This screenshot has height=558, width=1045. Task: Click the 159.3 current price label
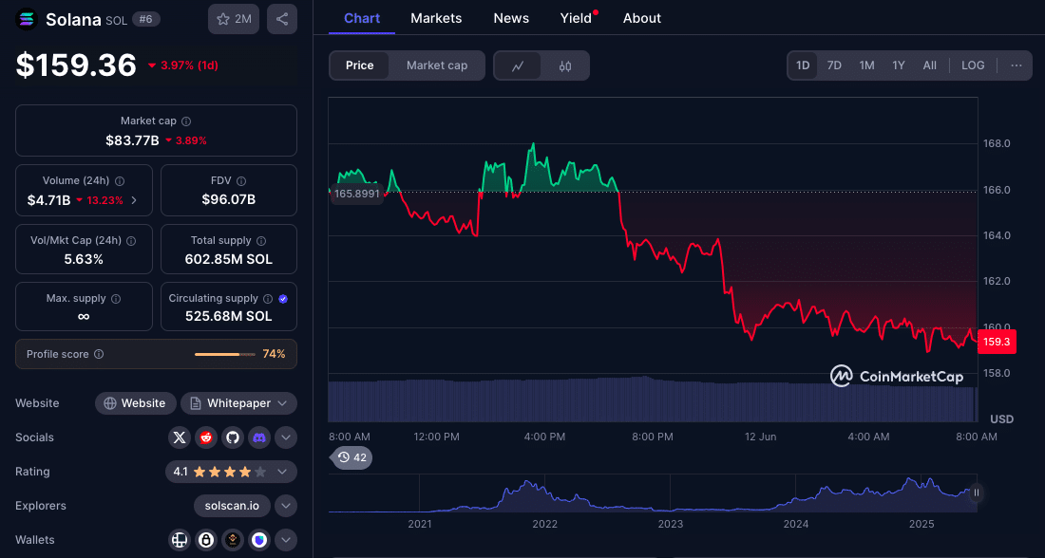pos(997,343)
